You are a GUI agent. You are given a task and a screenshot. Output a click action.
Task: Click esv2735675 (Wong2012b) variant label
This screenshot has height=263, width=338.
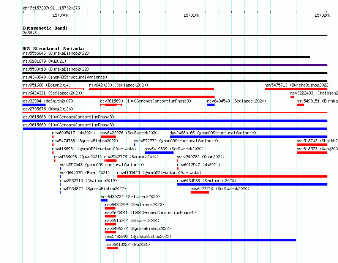[48, 109]
